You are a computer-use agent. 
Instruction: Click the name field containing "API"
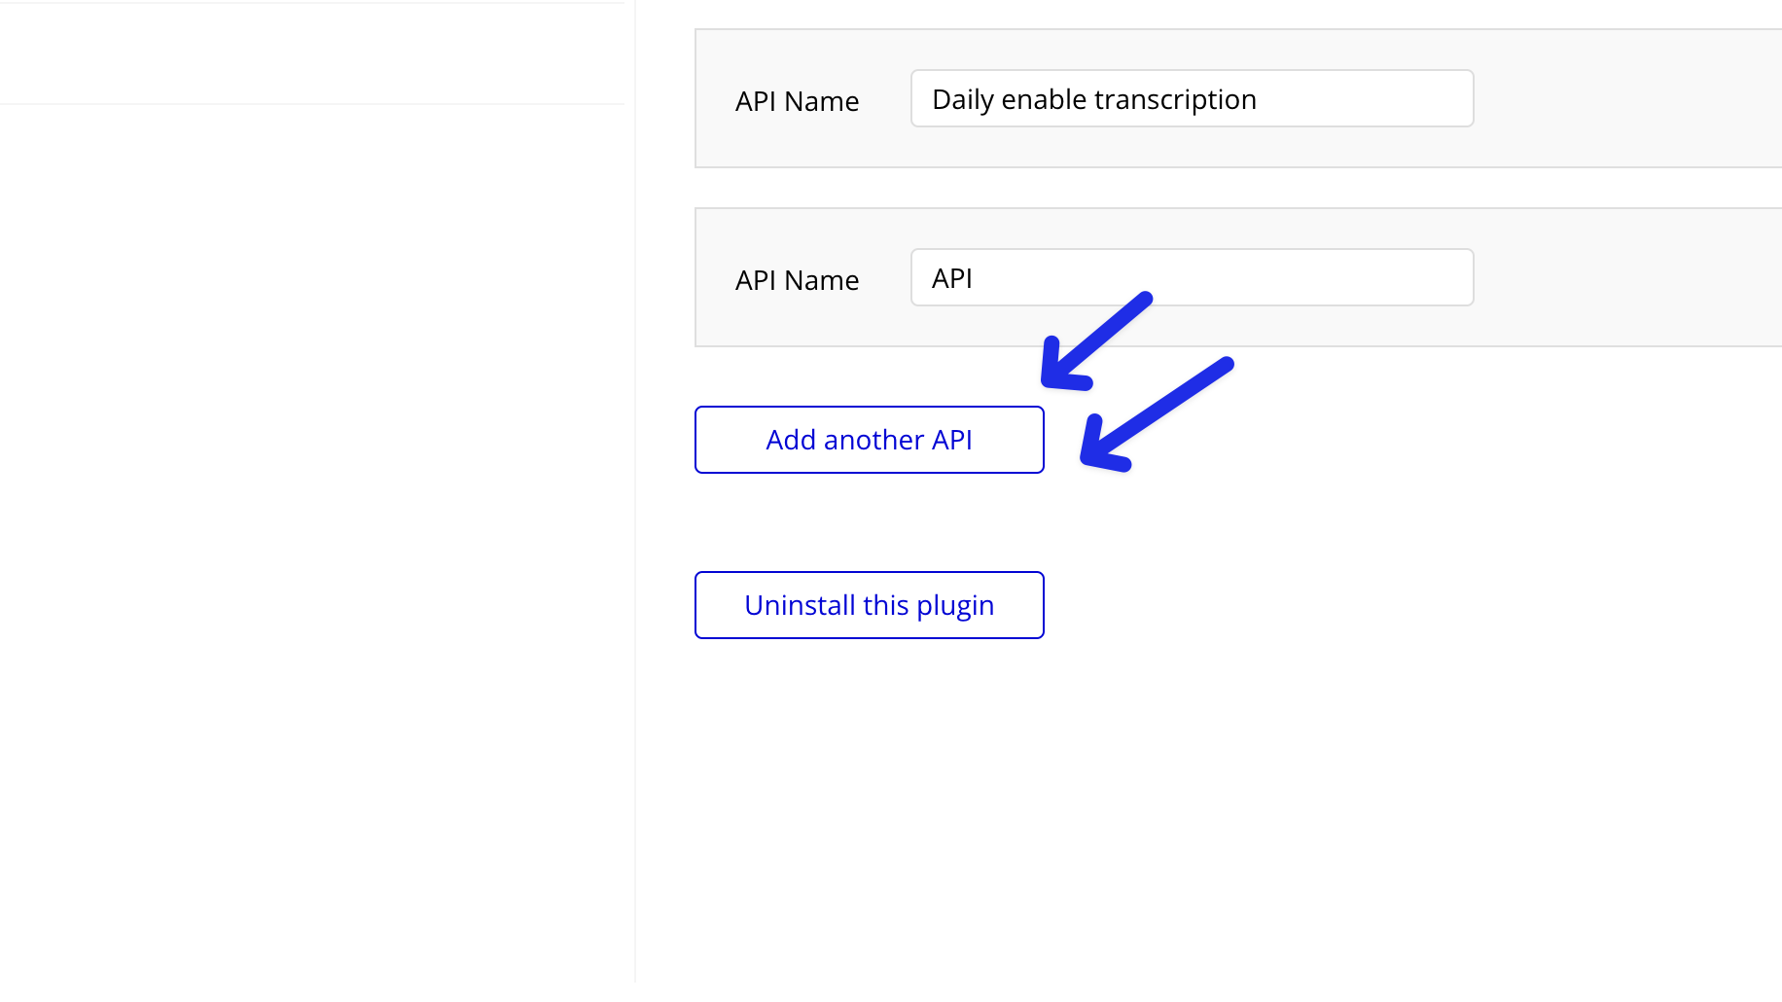[x=1192, y=278]
